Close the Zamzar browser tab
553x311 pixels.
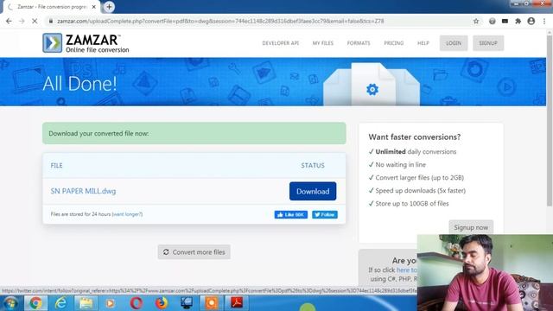(x=94, y=7)
